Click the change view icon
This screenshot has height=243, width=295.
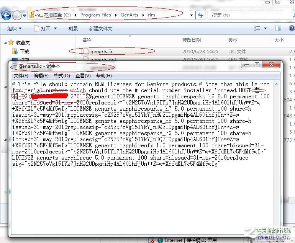[257, 28]
